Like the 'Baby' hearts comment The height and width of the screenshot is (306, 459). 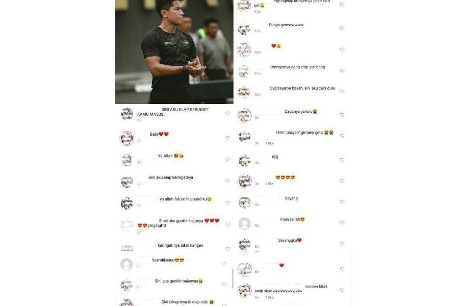pyautogui.click(x=227, y=138)
